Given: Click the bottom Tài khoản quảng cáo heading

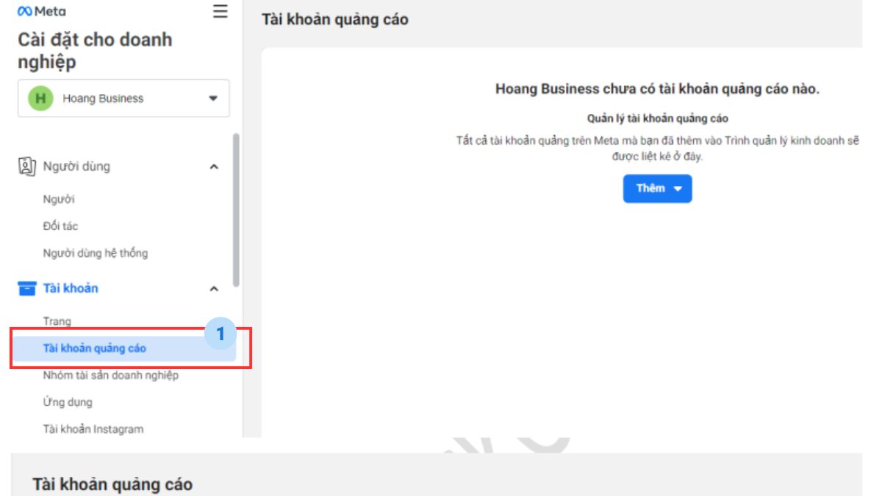Looking at the screenshot, I should tap(112, 484).
